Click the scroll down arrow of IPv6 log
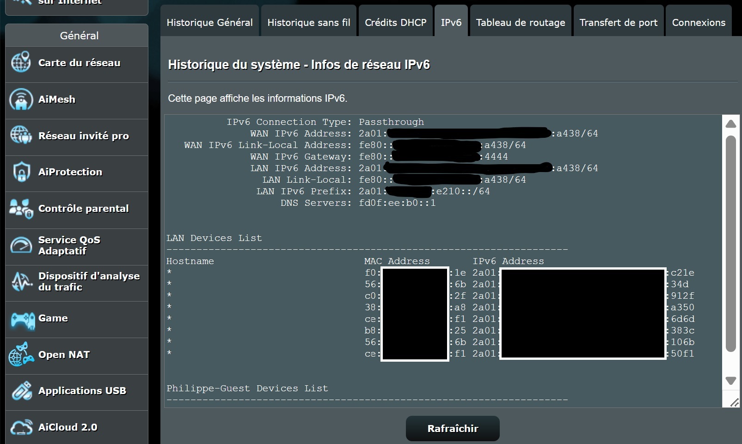The width and height of the screenshot is (742, 444). pyautogui.click(x=731, y=381)
